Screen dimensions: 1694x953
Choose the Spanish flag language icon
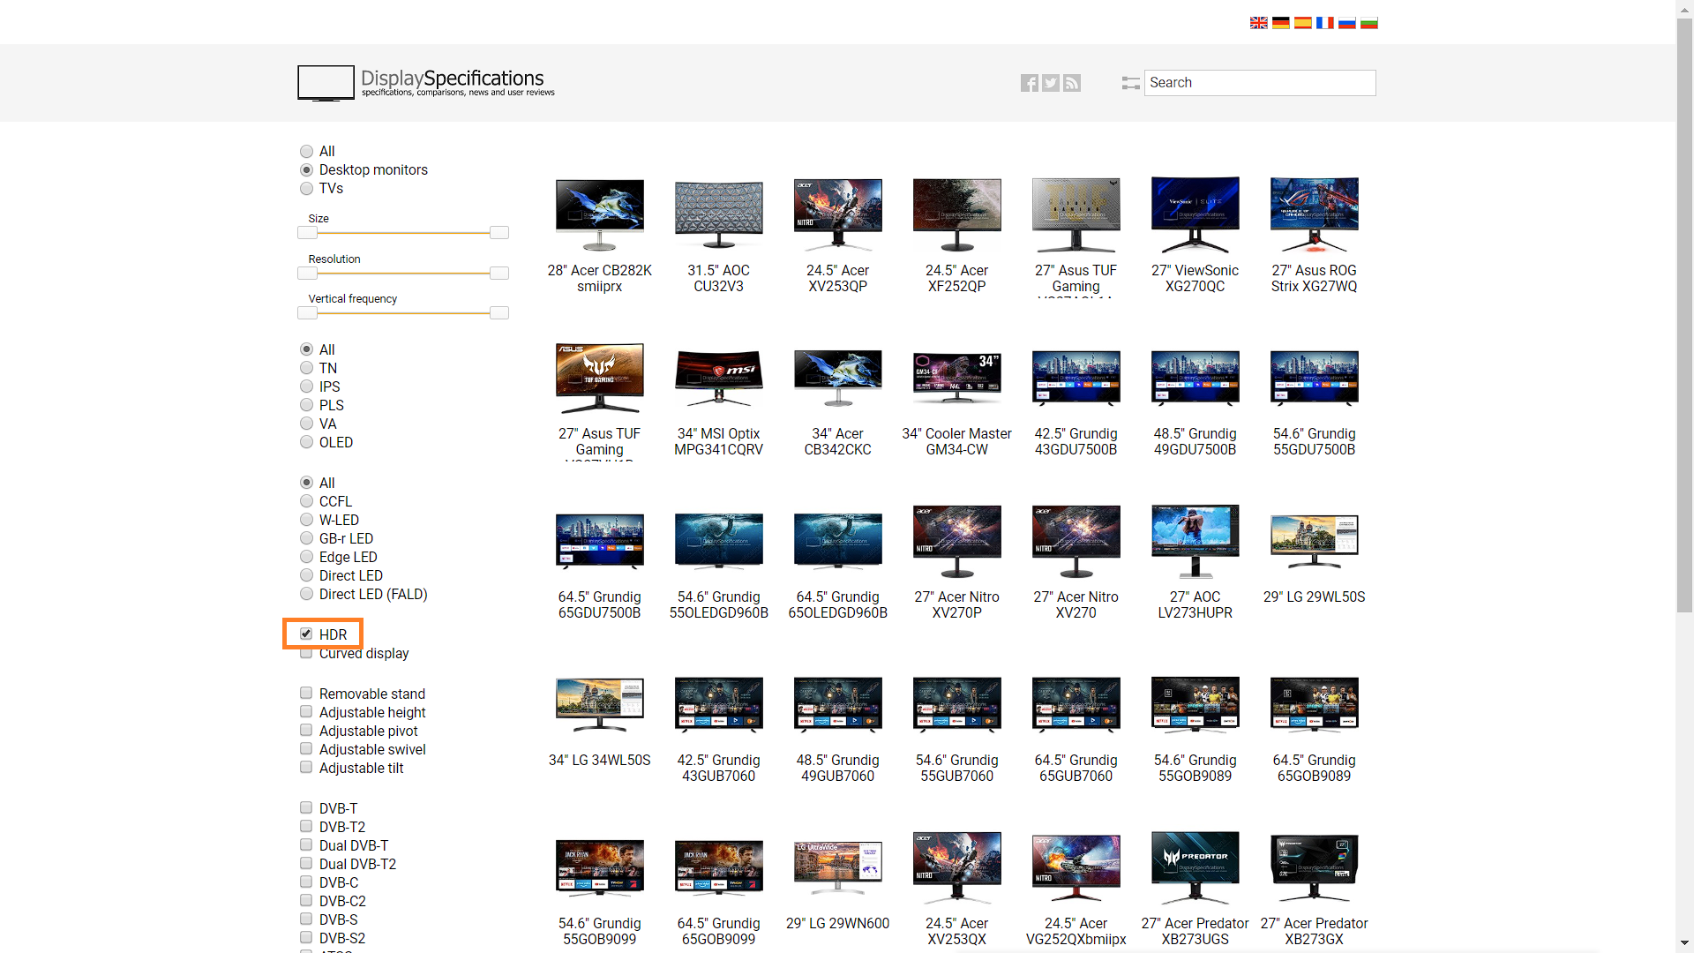[1302, 23]
